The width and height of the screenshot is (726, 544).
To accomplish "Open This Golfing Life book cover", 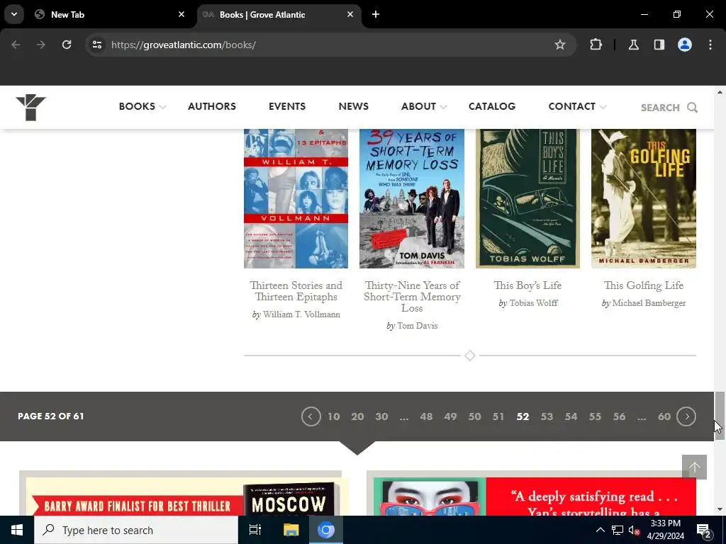I will [644, 198].
